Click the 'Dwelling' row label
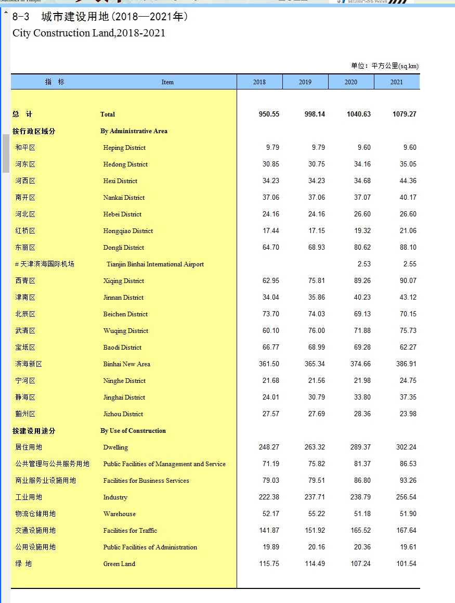 coord(115,447)
